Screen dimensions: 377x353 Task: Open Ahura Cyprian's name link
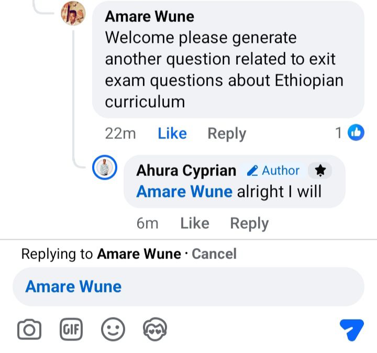click(186, 171)
